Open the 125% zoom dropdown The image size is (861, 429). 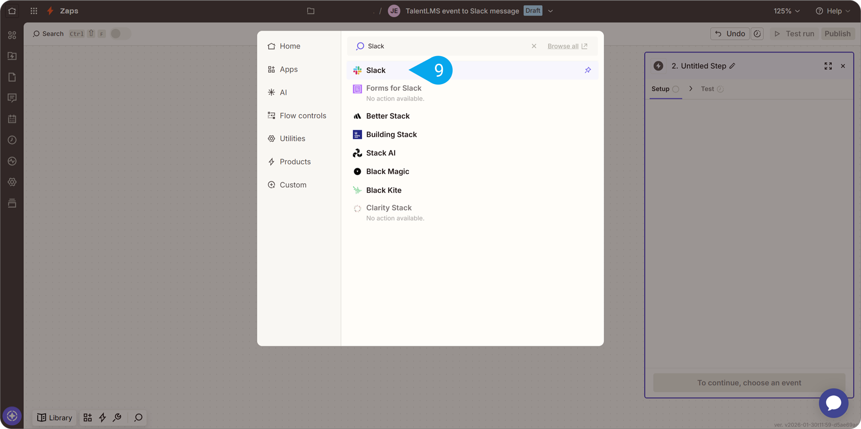pyautogui.click(x=787, y=11)
